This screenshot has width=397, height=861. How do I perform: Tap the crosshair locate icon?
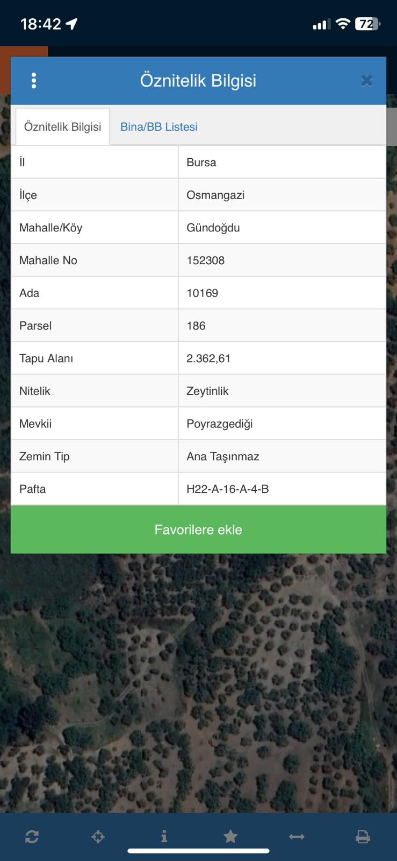(x=98, y=836)
